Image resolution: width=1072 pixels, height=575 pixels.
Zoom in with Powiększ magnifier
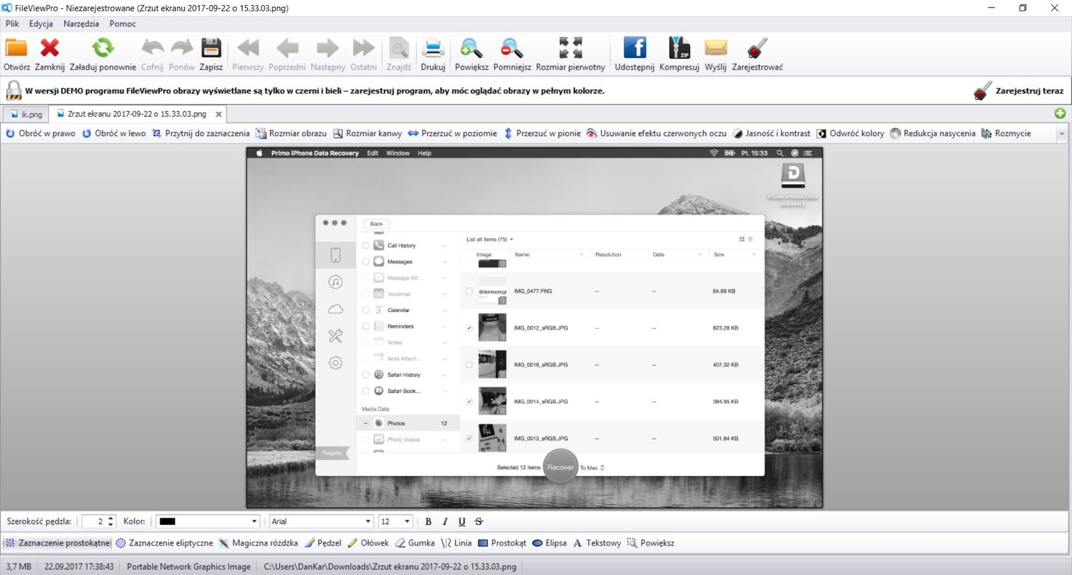[472, 54]
